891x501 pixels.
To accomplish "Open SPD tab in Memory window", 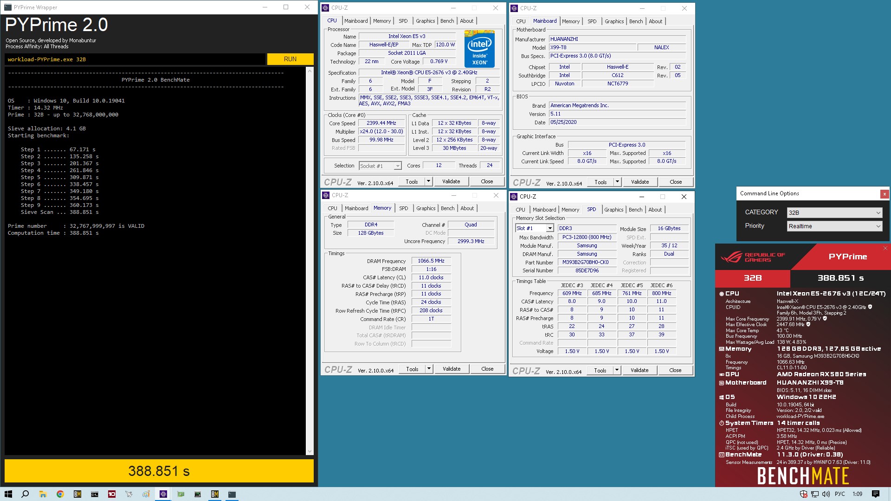I will tap(404, 208).
